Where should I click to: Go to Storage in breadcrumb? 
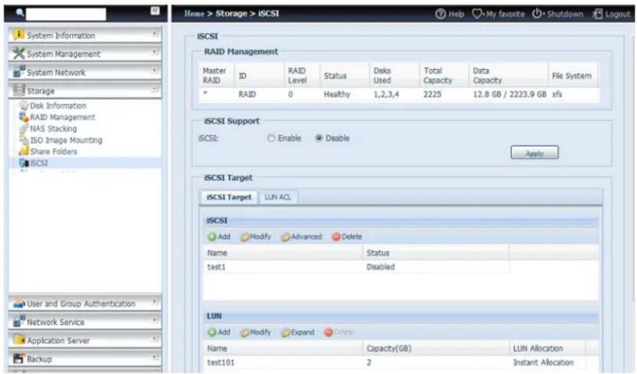(x=231, y=13)
